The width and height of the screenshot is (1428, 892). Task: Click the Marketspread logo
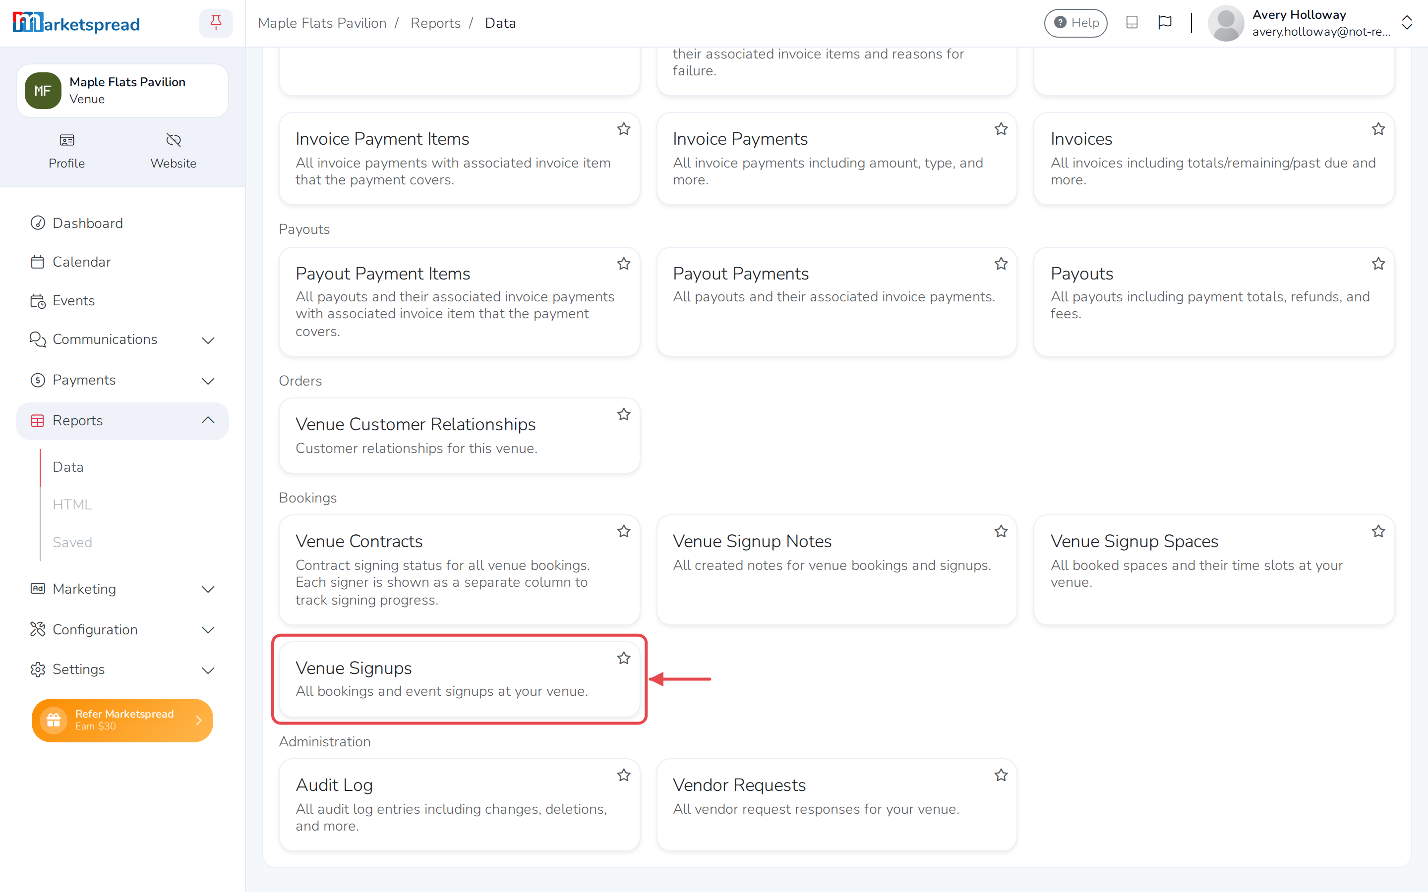pyautogui.click(x=76, y=23)
